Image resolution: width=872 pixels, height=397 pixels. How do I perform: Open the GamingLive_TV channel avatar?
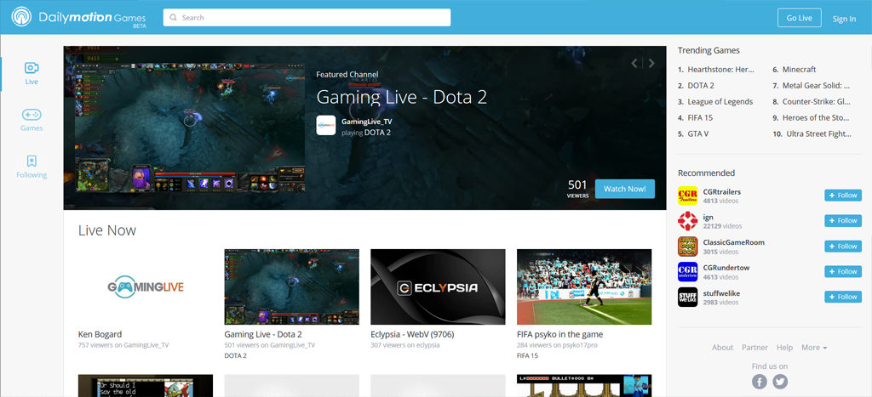click(326, 125)
